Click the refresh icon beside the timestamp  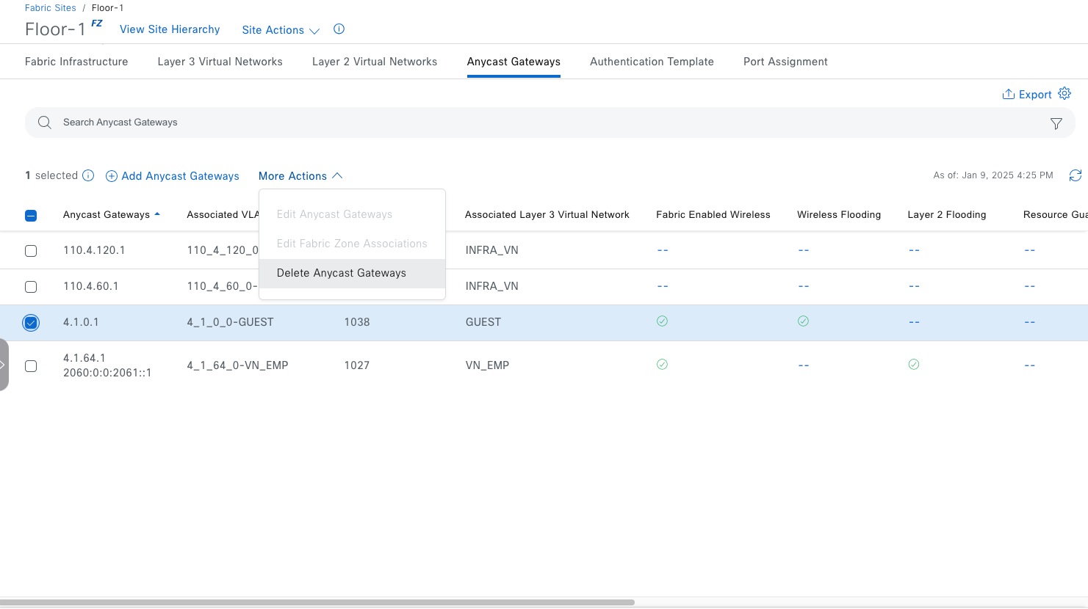1075,175
